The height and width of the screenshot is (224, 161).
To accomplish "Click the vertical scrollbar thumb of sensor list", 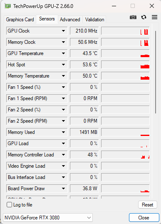I will click(x=156, y=72).
